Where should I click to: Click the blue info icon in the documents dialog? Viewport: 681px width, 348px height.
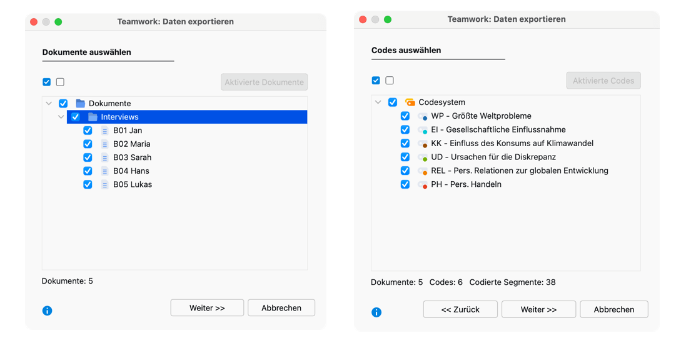pyautogui.click(x=48, y=311)
